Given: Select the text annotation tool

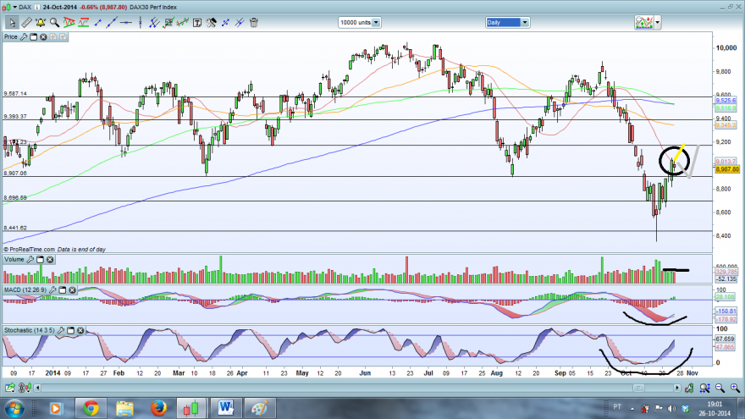Looking at the screenshot, I should coord(197,22).
